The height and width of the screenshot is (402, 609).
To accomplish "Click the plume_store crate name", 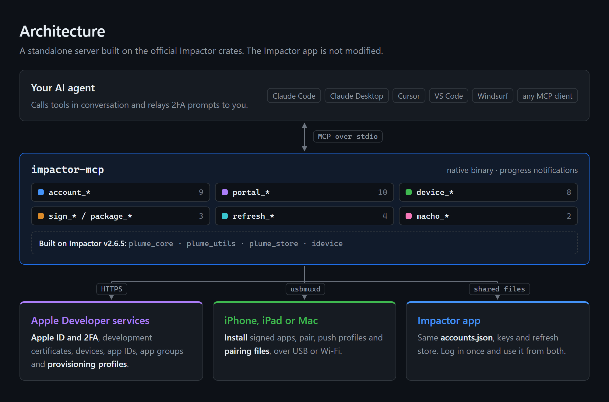I will (273, 244).
